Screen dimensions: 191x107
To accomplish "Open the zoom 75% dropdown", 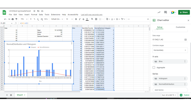I will click(24, 19).
